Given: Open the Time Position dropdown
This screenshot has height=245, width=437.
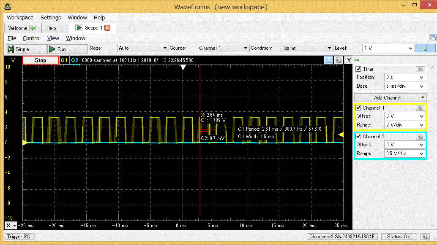Looking at the screenshot, I should (404, 77).
